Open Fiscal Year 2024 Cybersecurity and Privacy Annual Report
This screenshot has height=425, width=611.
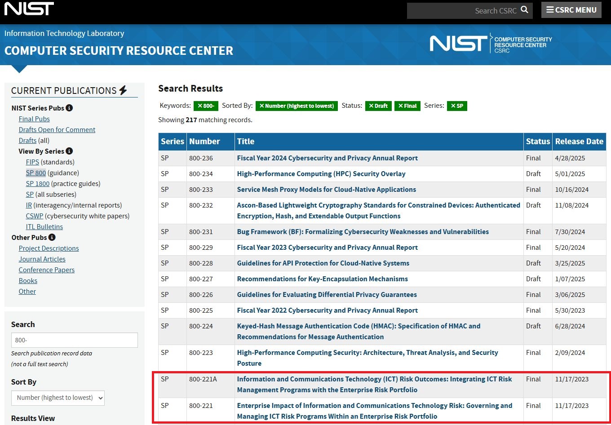tap(328, 158)
